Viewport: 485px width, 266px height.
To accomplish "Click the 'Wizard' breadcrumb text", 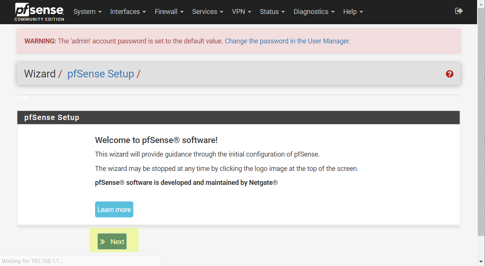I will coord(40,74).
